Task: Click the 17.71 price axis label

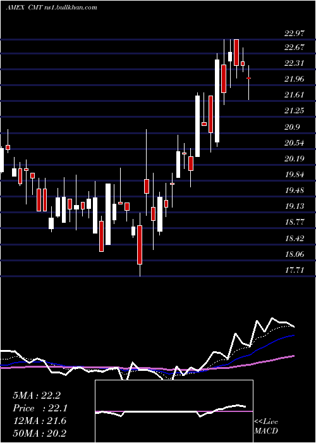Action: (295, 270)
